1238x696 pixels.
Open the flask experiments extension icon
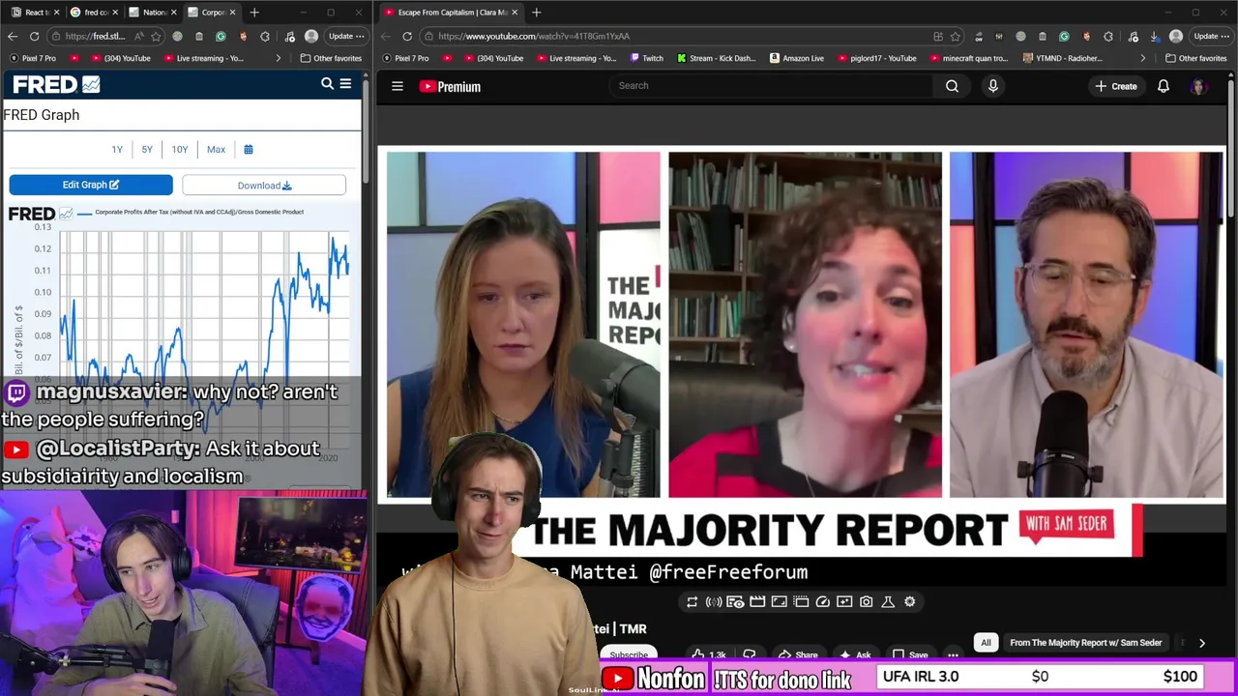pos(888,601)
